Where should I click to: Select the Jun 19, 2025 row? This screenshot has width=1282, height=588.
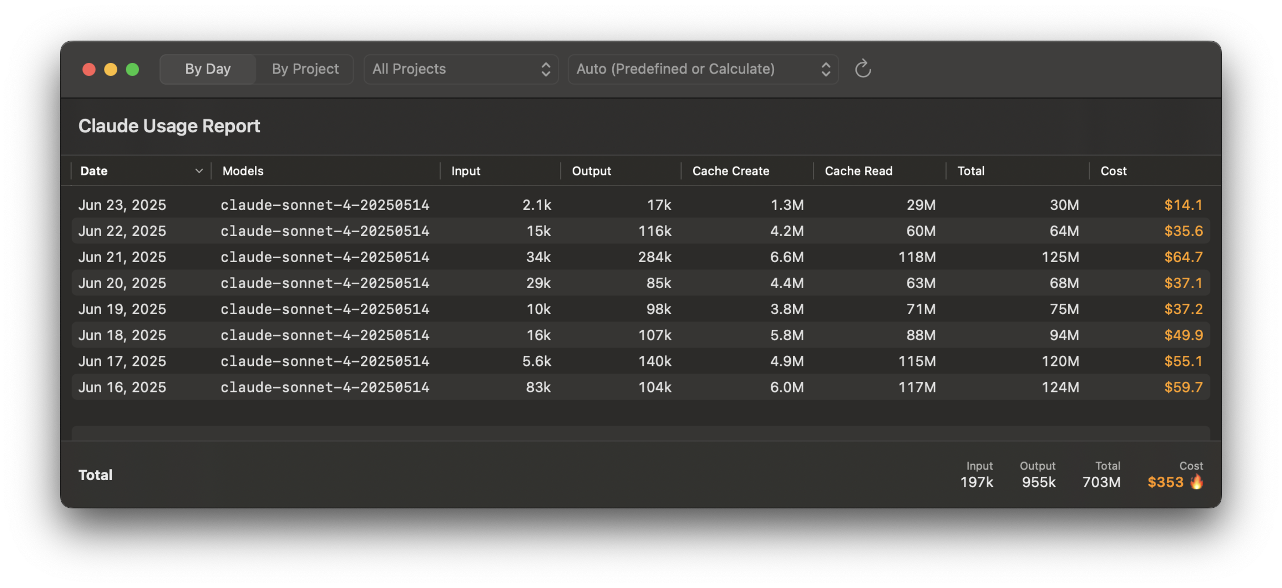(x=640, y=308)
